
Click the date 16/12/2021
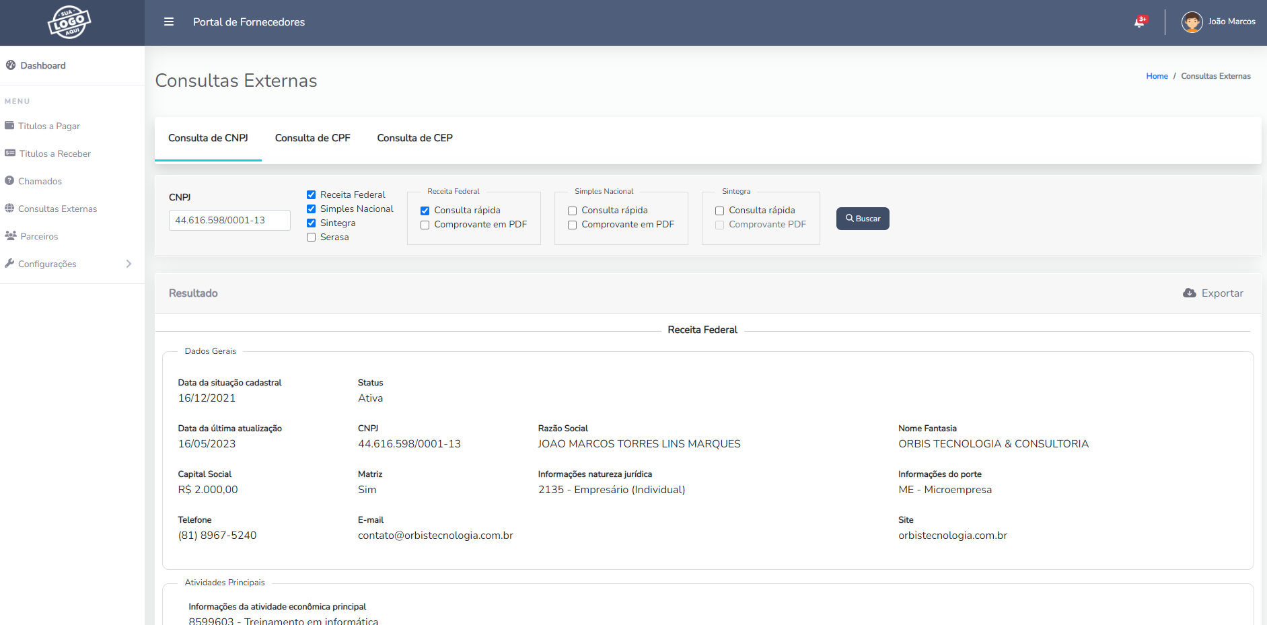pos(207,398)
